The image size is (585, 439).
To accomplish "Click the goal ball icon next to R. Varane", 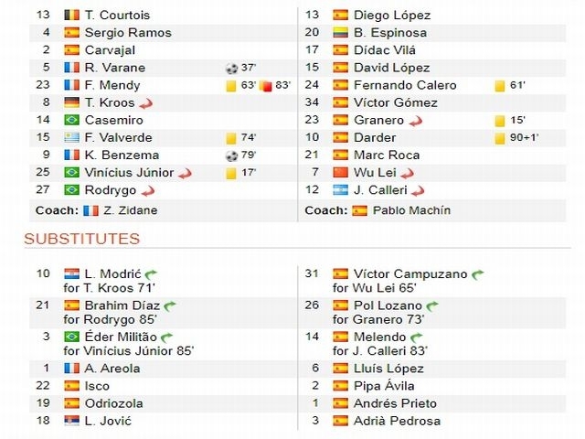I will click(x=231, y=68).
